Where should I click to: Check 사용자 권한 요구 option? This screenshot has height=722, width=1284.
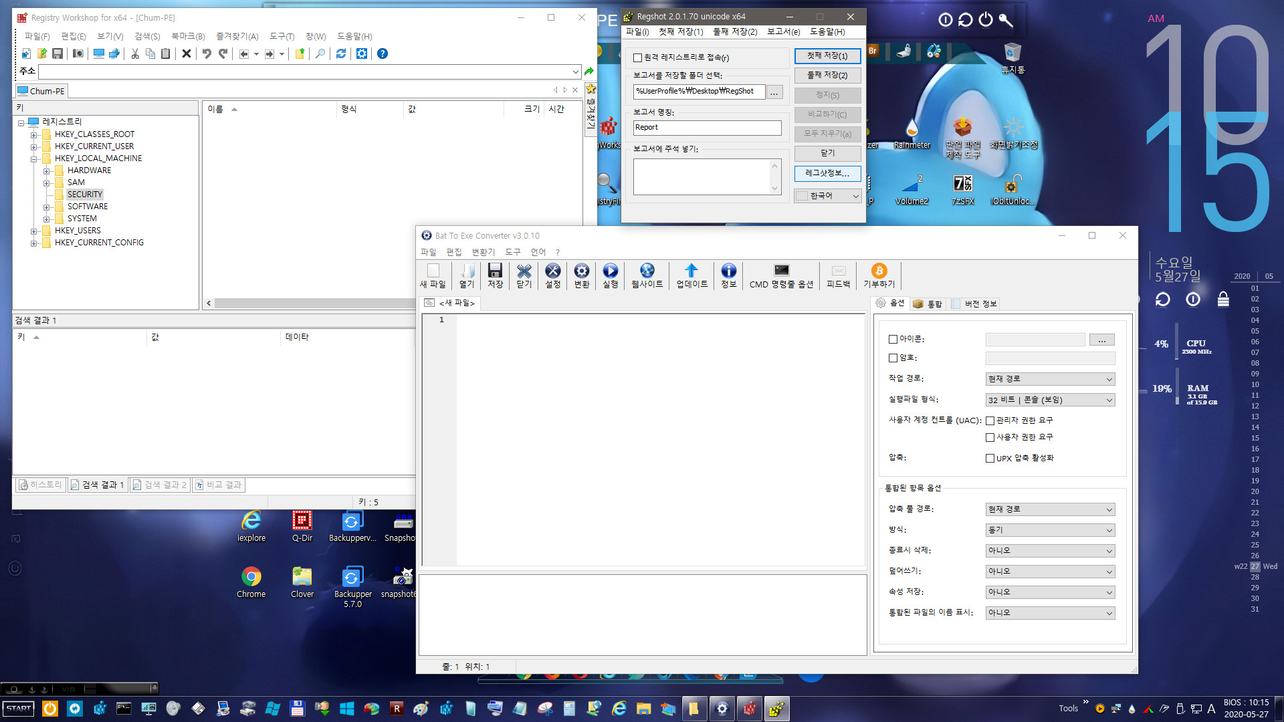click(990, 437)
